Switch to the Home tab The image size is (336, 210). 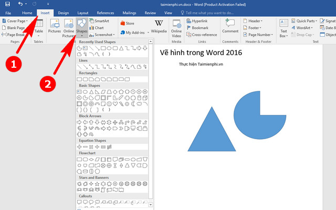(x=27, y=13)
